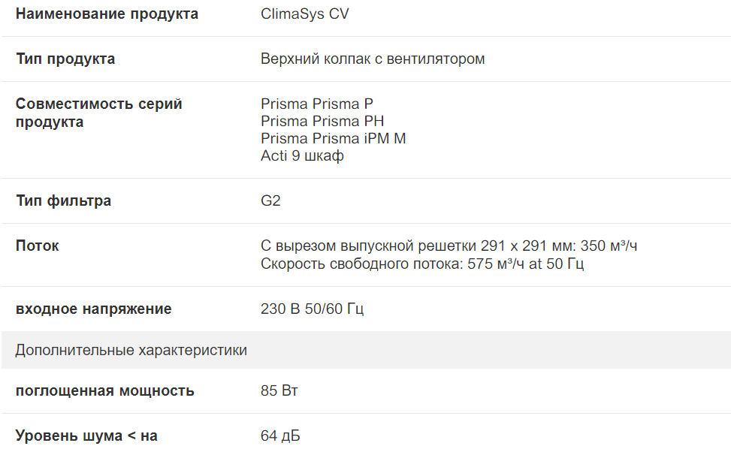
Task: Click the 'поглощенная мощность' label
Action: coord(104,390)
